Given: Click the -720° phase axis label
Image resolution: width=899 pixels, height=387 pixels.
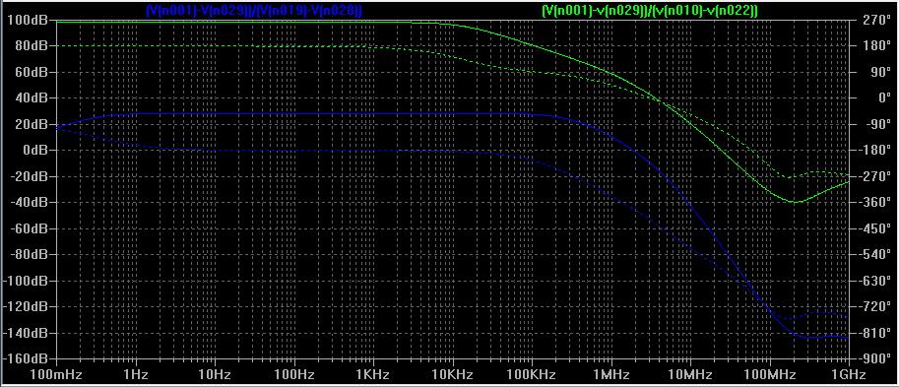Looking at the screenshot, I should (873, 306).
